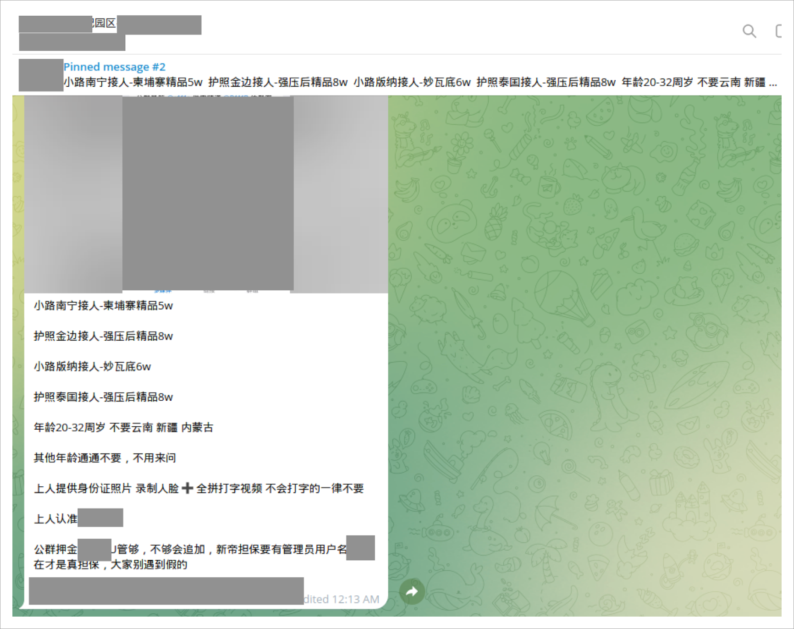The height and width of the screenshot is (629, 794).
Task: Open the pinned message thumbnail
Action: tap(41, 75)
